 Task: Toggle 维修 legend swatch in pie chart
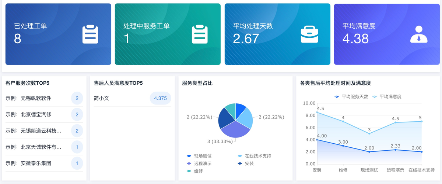point(189,171)
